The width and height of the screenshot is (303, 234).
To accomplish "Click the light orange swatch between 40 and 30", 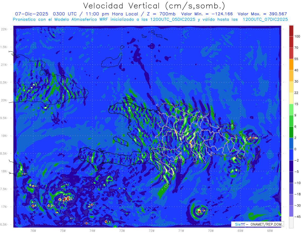I will (291, 75).
